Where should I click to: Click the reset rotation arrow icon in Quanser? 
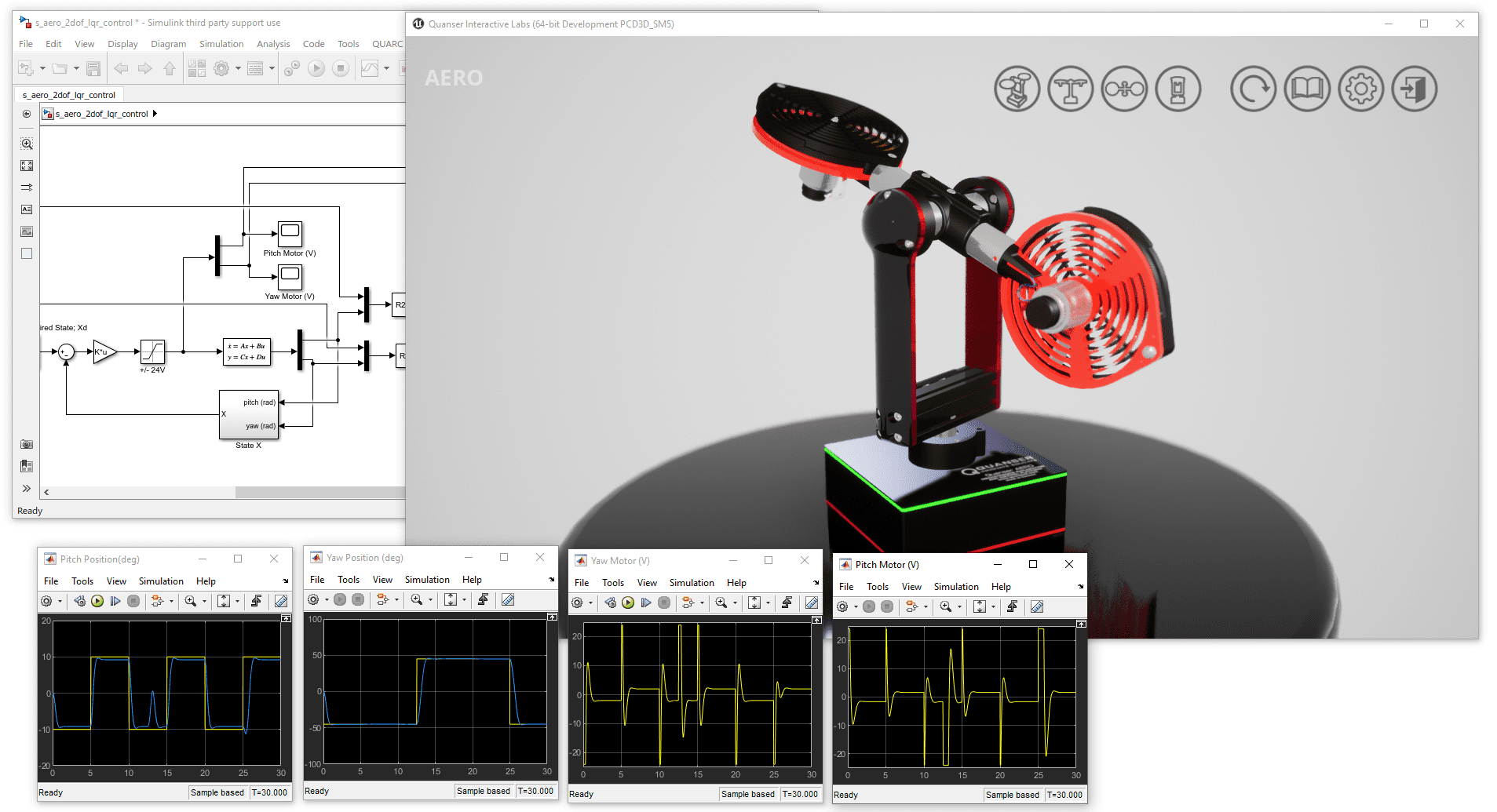(1253, 89)
